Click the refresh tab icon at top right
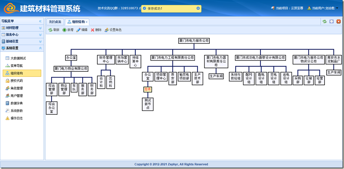The height and width of the screenshot is (169, 344). 325,21
